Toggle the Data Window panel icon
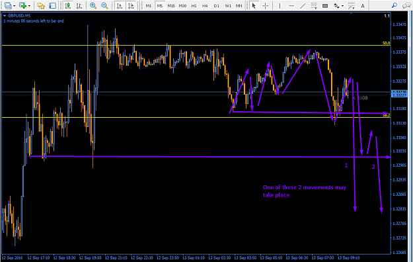Viewport: 413px width, 262px height. (x=52, y=5)
